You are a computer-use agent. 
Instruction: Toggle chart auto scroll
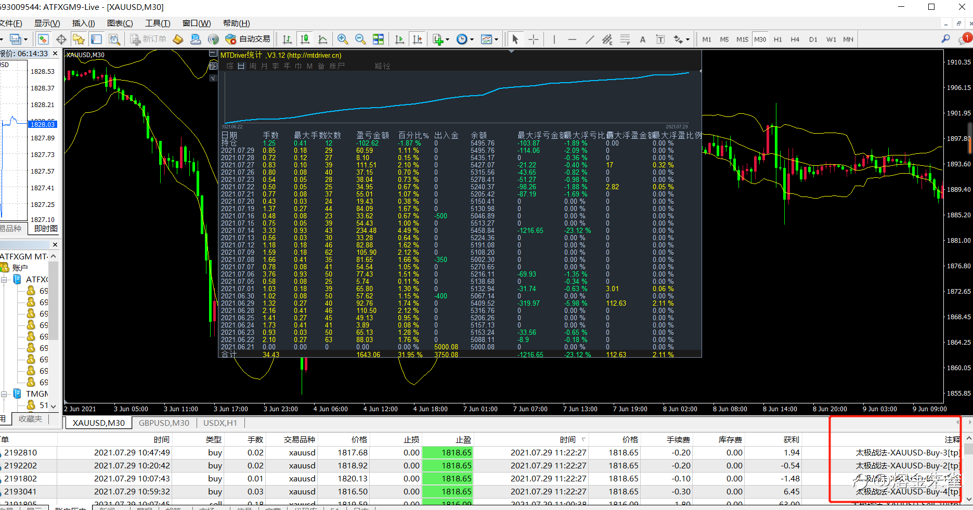pos(399,40)
